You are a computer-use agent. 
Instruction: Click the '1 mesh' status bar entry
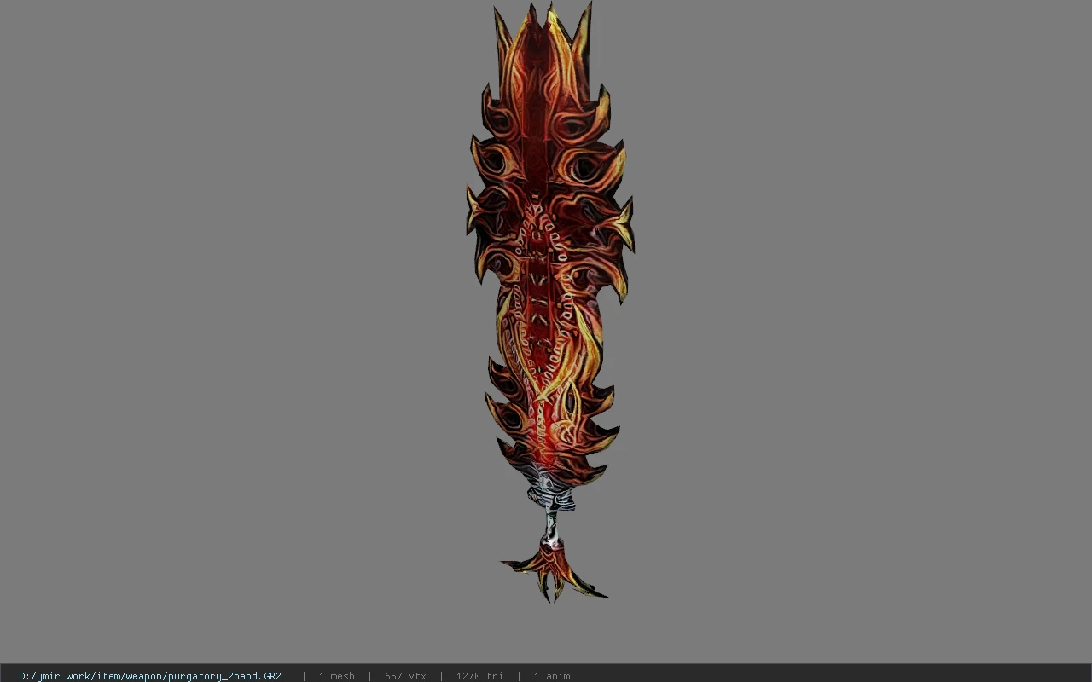pos(336,676)
